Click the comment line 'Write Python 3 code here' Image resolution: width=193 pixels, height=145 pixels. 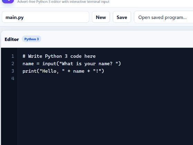[59, 56]
